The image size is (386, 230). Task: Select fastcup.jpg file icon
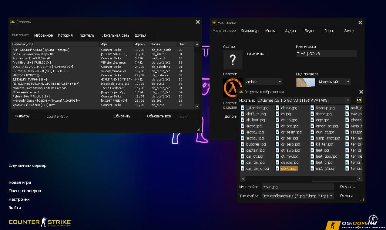pyautogui.click(x=312, y=108)
